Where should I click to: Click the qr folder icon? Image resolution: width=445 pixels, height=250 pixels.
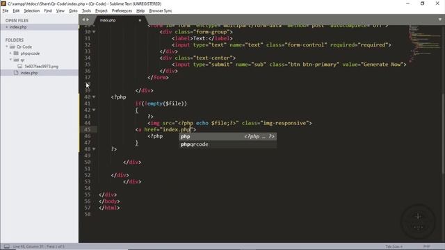[x=16, y=60]
